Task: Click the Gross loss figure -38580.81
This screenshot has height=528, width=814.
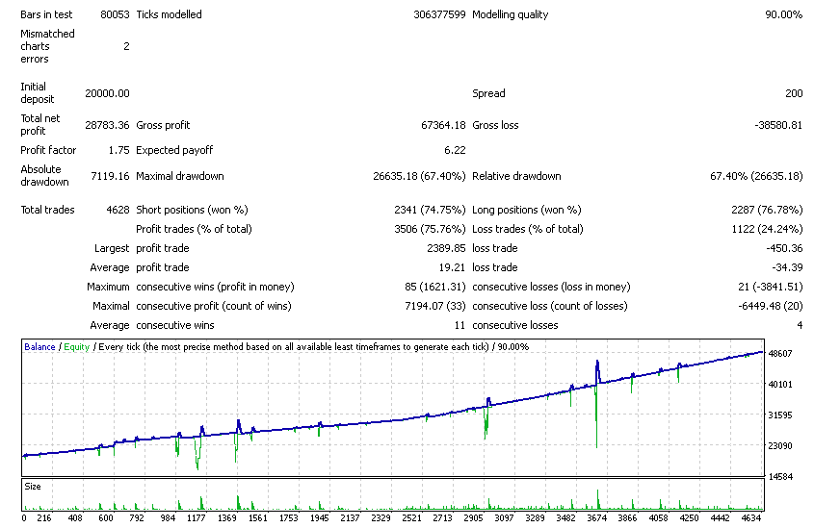Action: coord(774,125)
